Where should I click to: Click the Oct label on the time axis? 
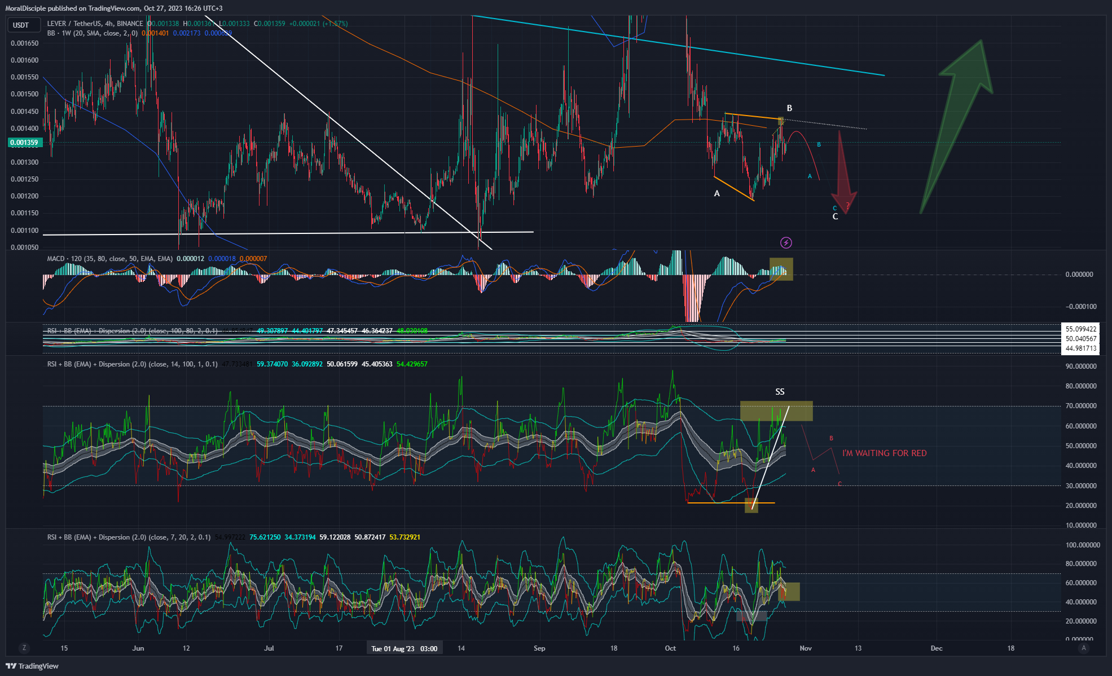[x=670, y=648]
